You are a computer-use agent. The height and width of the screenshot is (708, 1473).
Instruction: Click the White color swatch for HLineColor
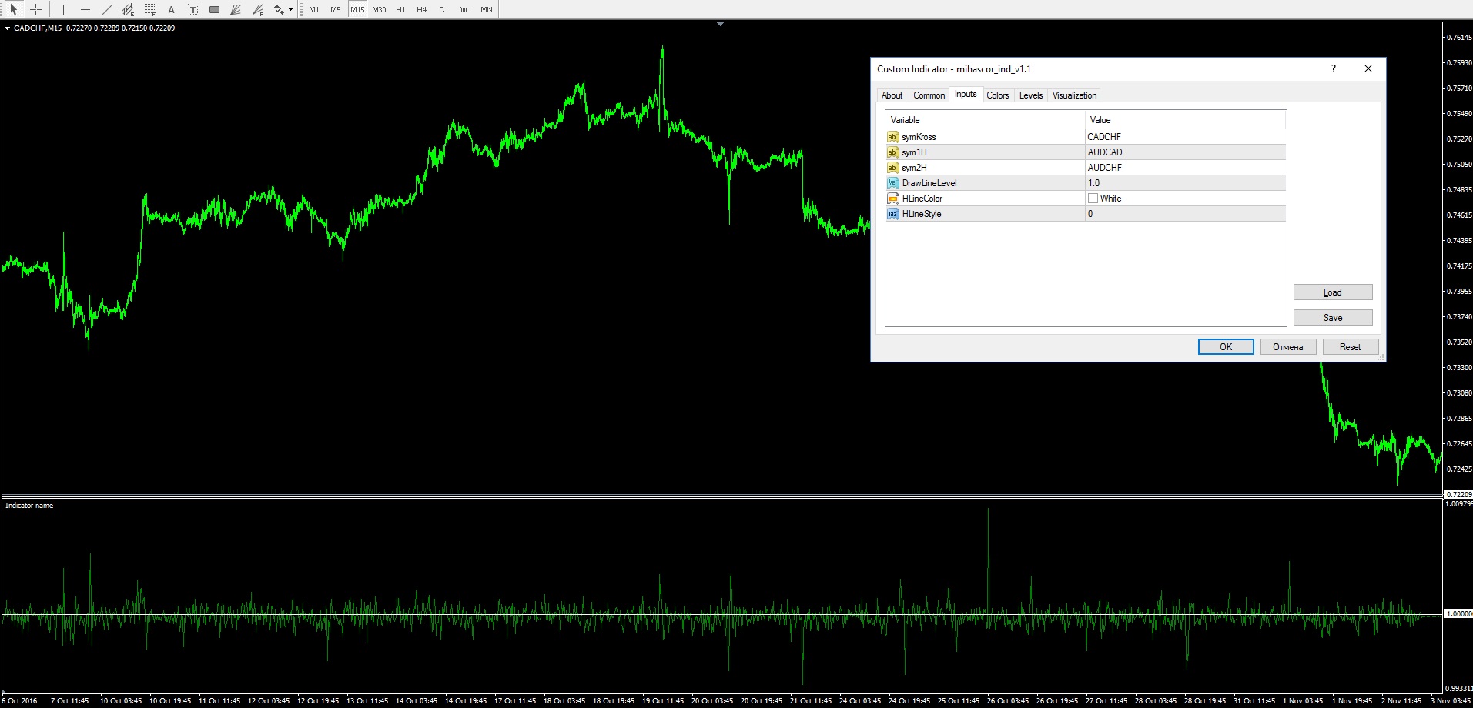pyautogui.click(x=1093, y=199)
